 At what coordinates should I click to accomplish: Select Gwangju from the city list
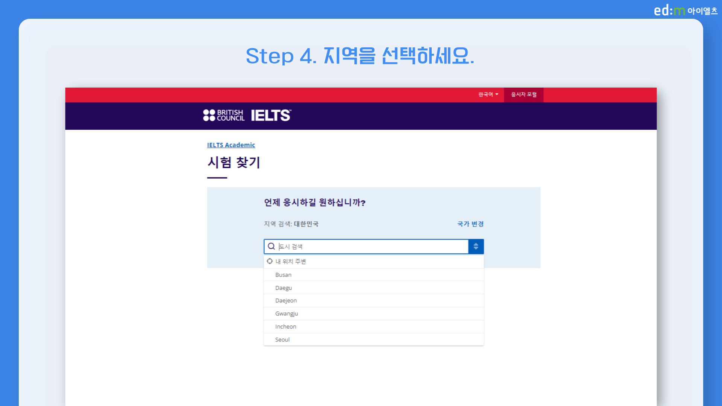(x=374, y=314)
